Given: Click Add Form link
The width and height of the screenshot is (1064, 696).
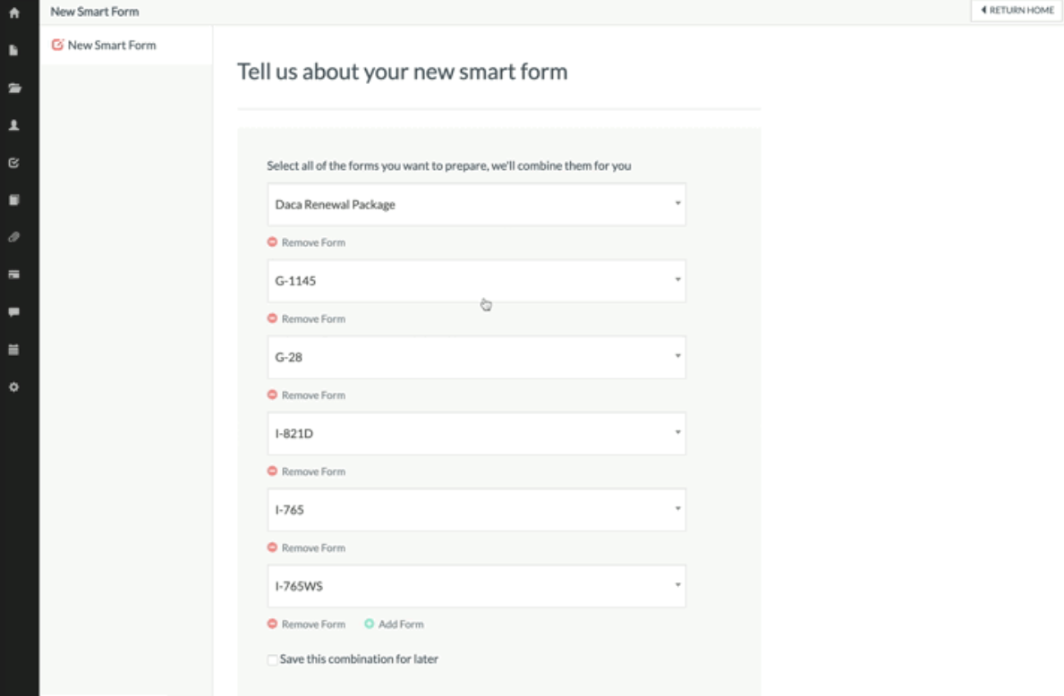Looking at the screenshot, I should click(x=395, y=624).
